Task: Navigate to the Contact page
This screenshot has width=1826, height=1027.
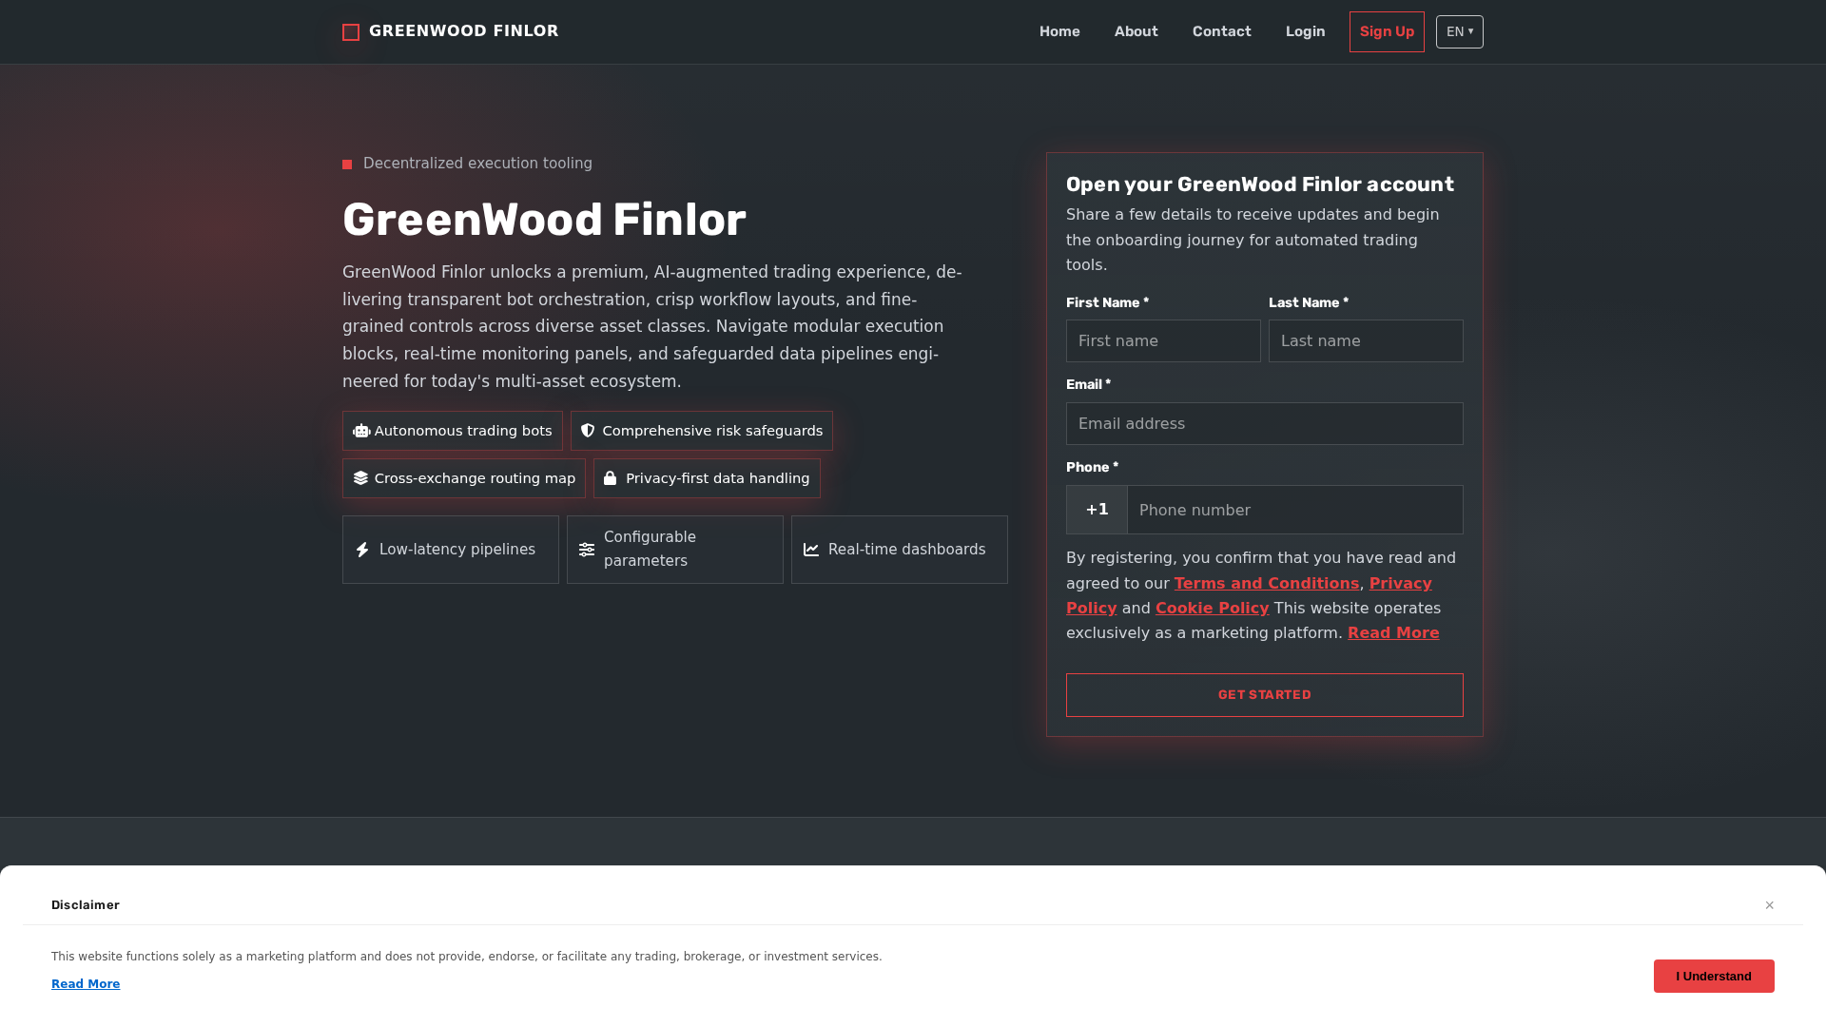Action: 1222,31
